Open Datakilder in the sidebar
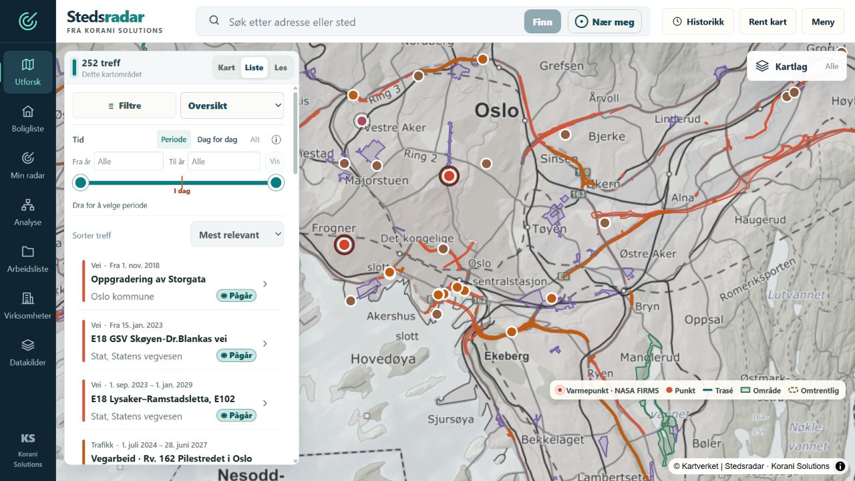The image size is (855, 481). click(x=28, y=353)
